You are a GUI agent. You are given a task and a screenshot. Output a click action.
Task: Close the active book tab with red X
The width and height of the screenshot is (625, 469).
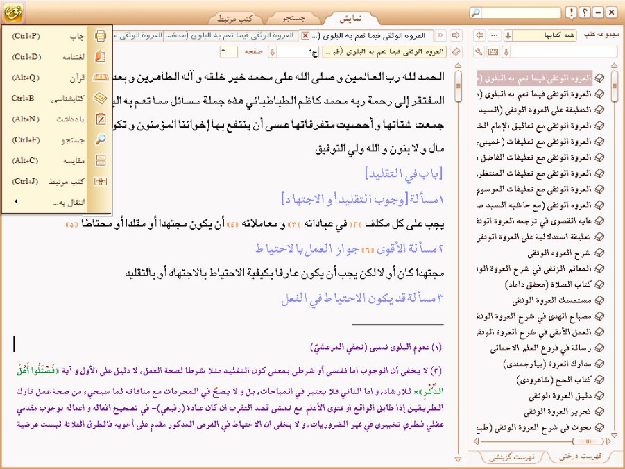305,36
